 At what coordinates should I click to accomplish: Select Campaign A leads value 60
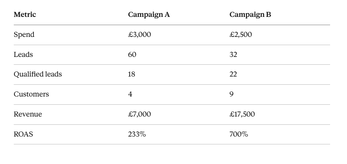click(132, 55)
